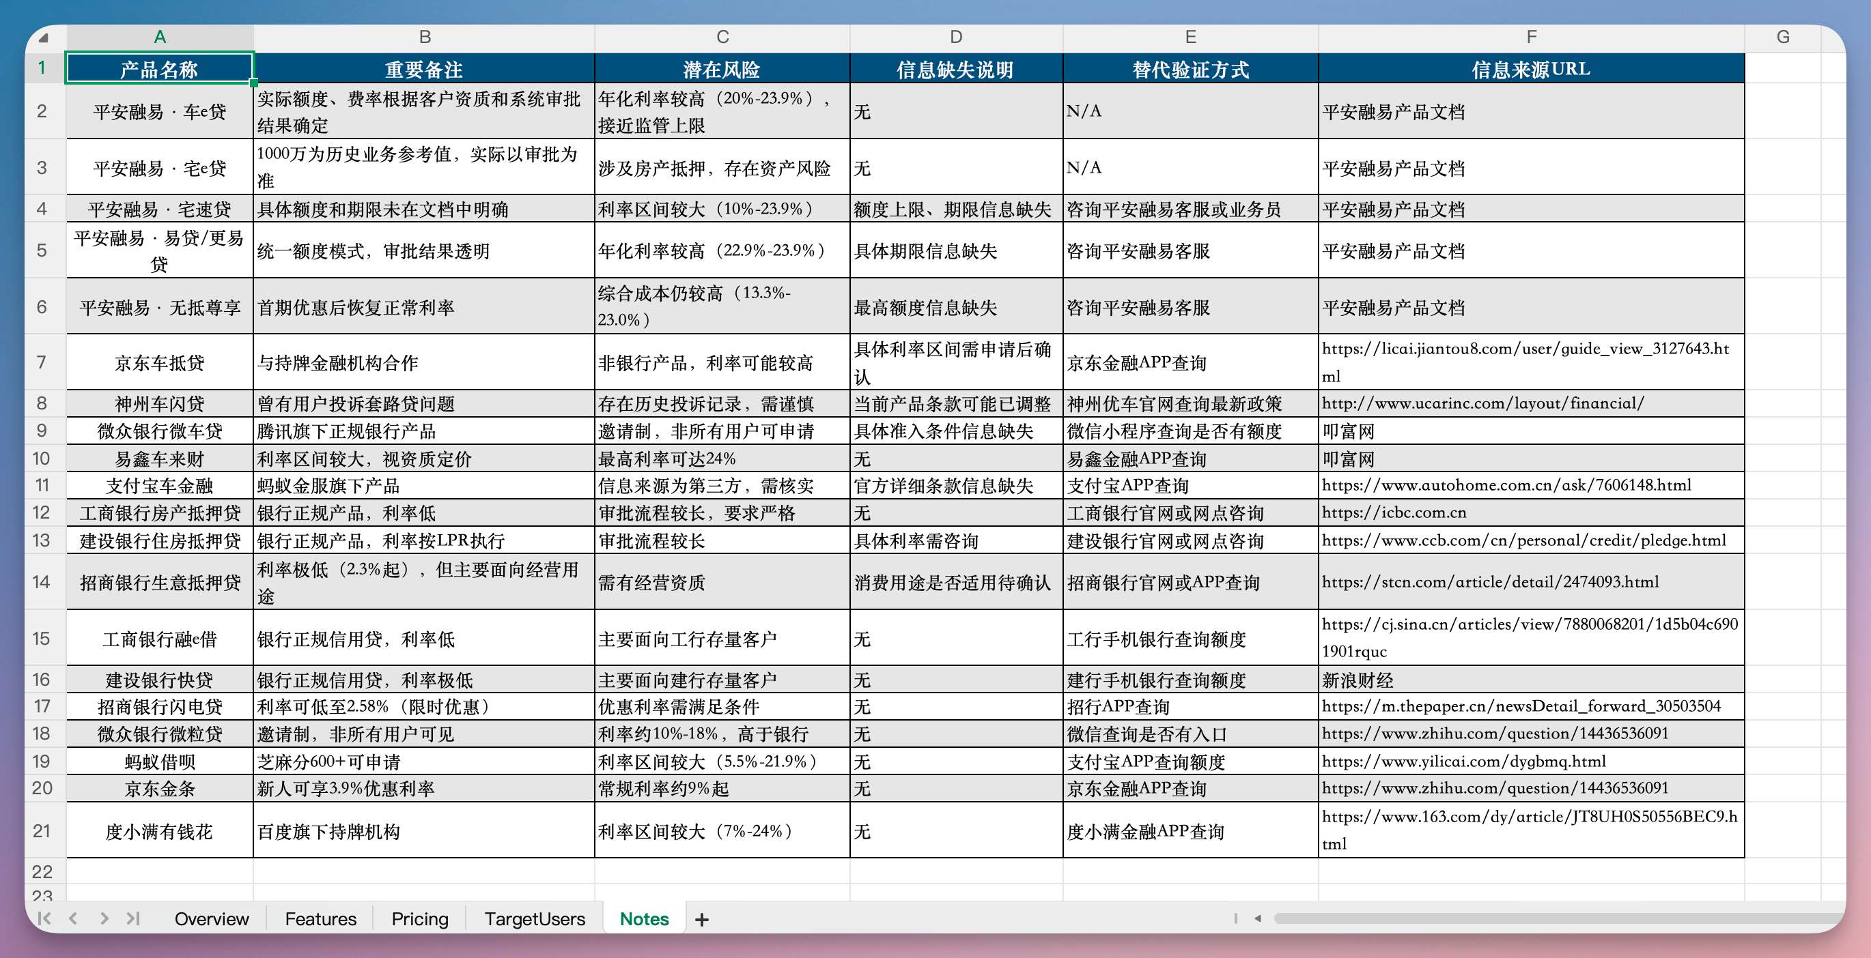This screenshot has height=958, width=1871.
Task: Click the 潜在风险 header cell
Action: coord(722,69)
